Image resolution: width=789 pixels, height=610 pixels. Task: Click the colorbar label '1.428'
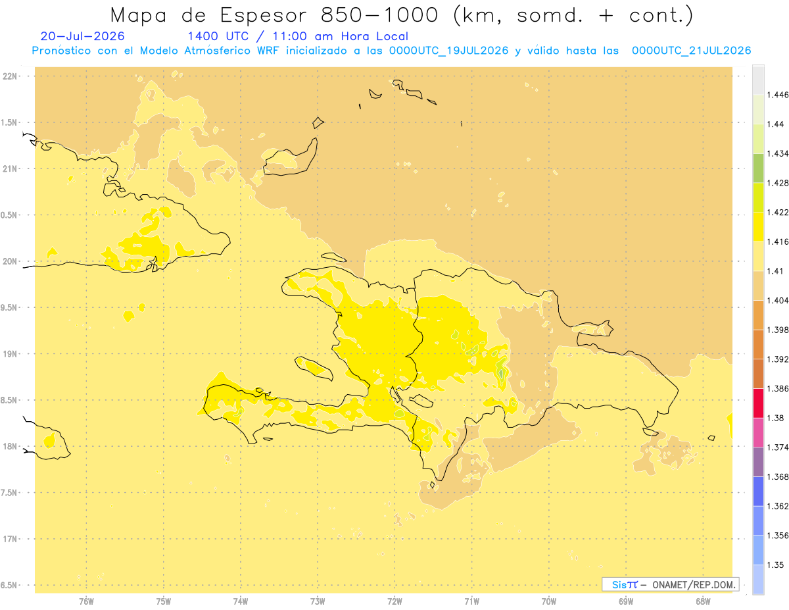(x=777, y=182)
